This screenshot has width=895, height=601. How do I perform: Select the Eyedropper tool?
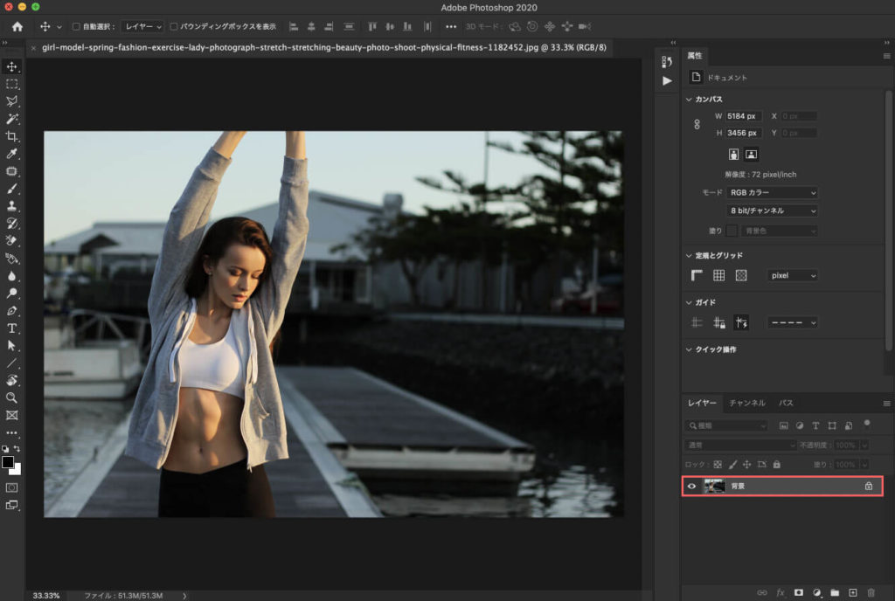pyautogui.click(x=11, y=154)
